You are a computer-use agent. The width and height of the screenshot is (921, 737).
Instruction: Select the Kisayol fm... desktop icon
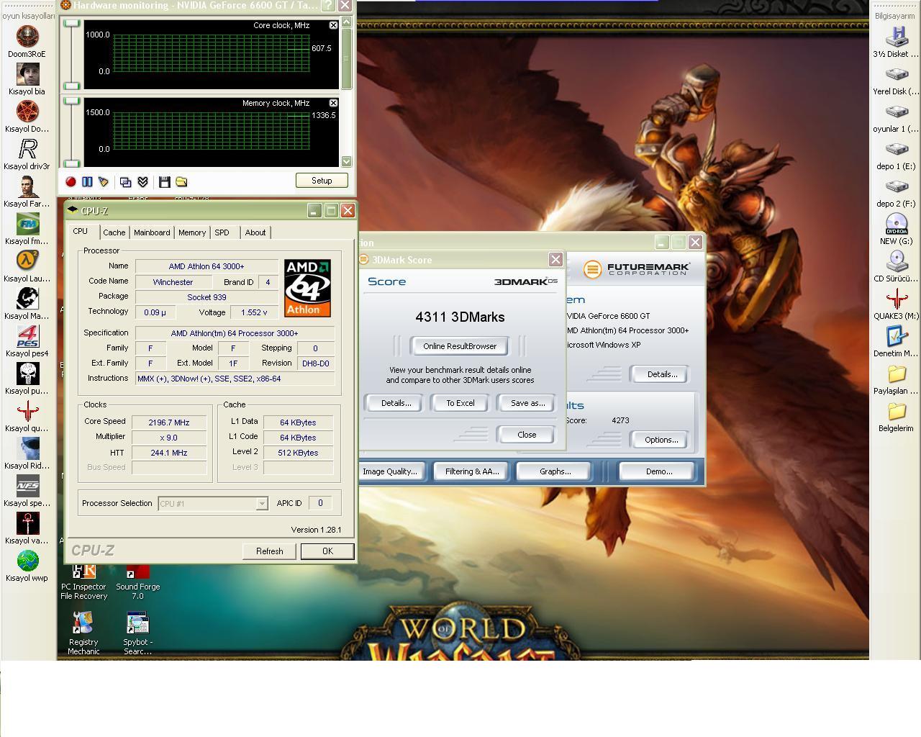tap(27, 229)
